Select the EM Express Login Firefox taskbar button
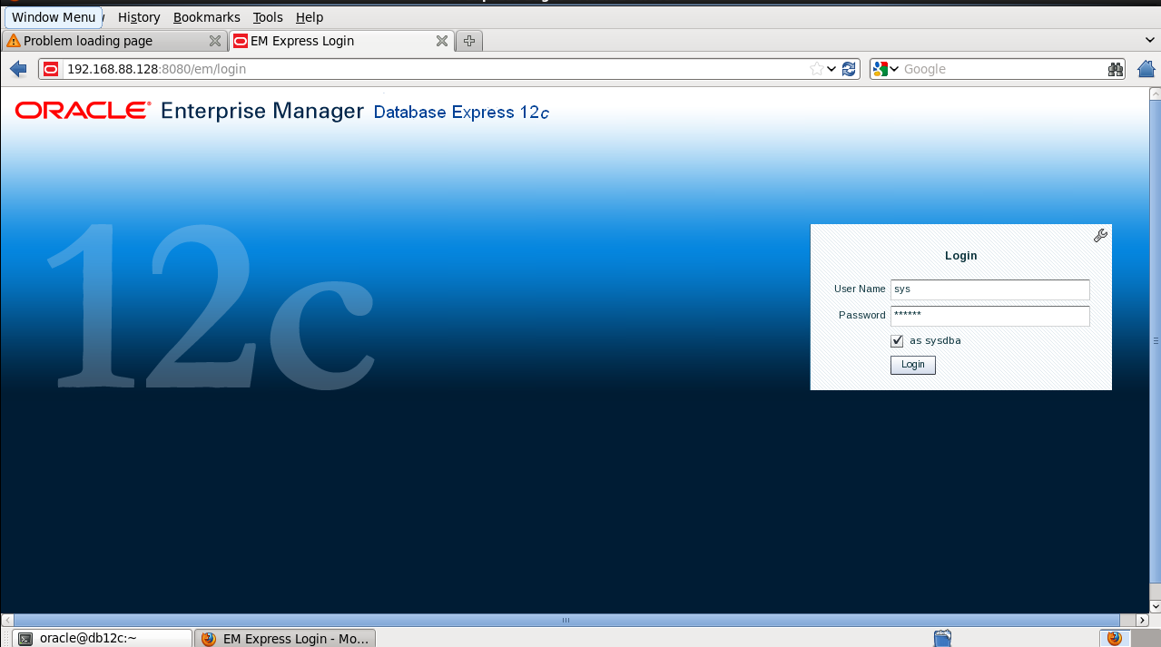The width and height of the screenshot is (1161, 647). (285, 638)
